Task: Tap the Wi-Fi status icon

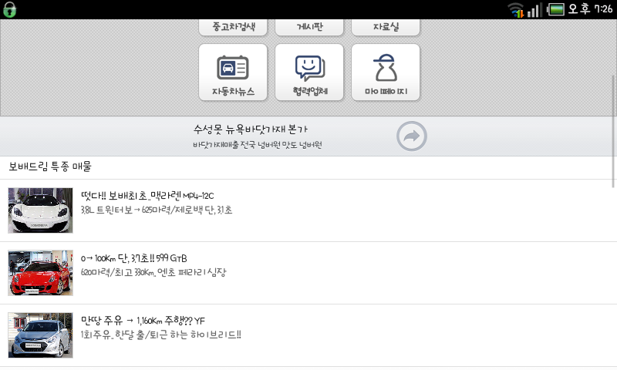Action: point(516,10)
